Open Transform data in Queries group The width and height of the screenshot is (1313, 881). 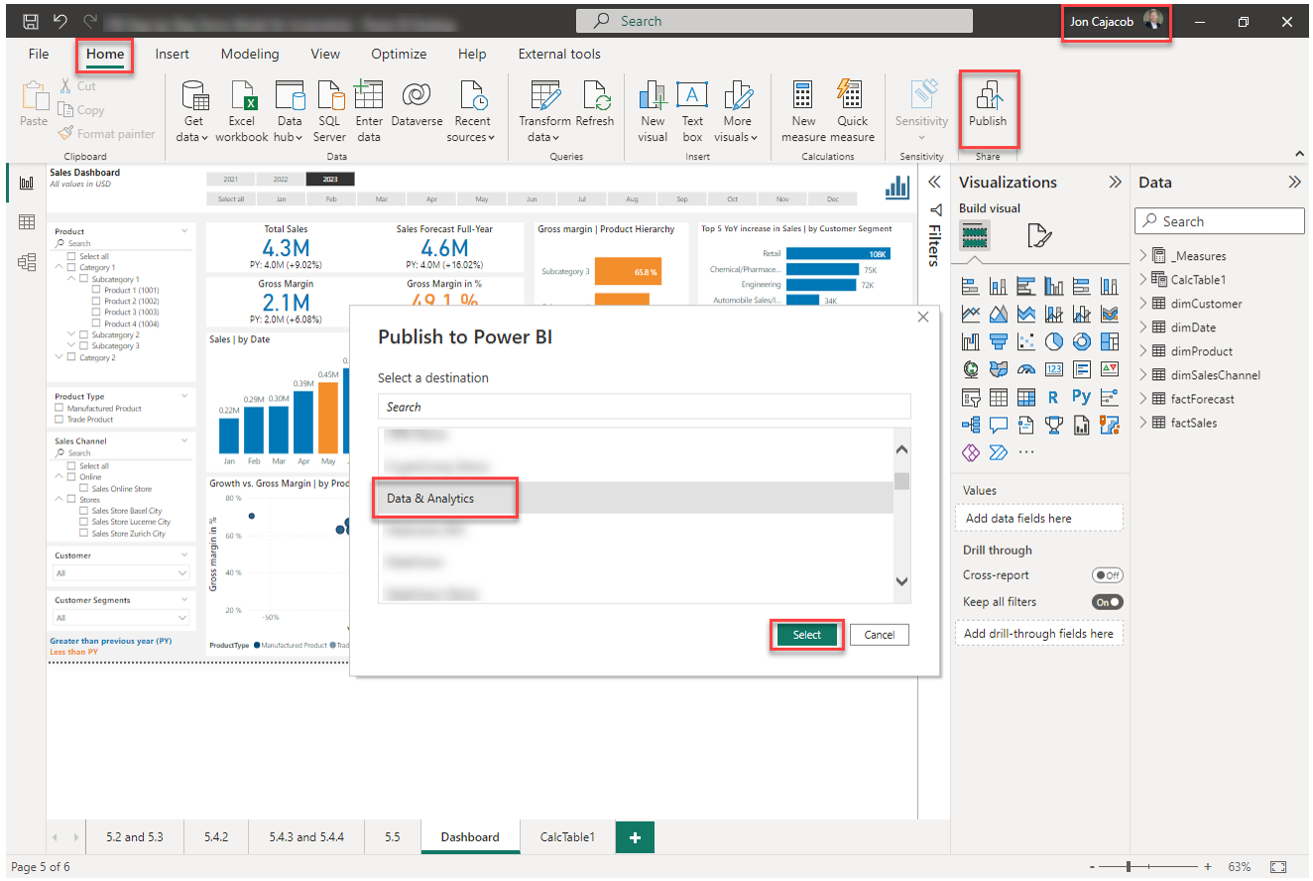coord(544,111)
